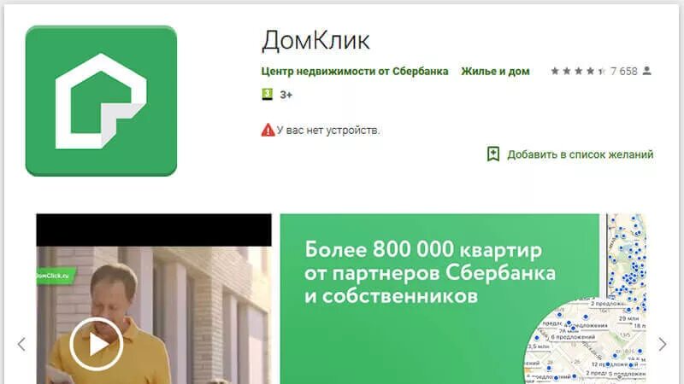
Task: Select Добавить в список желаний
Action: click(581, 154)
